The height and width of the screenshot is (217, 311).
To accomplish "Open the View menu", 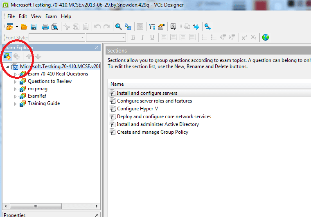I will tap(36, 16).
